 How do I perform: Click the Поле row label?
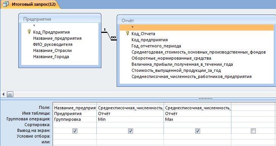click(45, 107)
